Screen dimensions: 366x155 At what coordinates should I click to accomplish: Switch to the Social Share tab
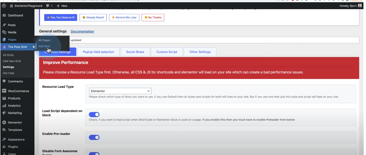(x=135, y=52)
